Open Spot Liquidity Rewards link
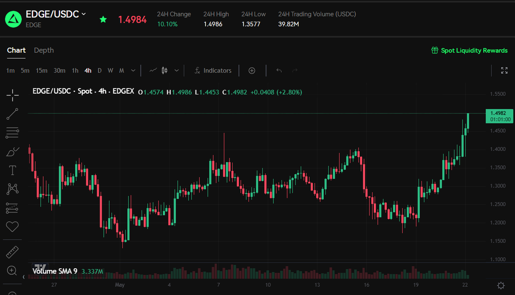The image size is (515, 295). (x=474, y=51)
